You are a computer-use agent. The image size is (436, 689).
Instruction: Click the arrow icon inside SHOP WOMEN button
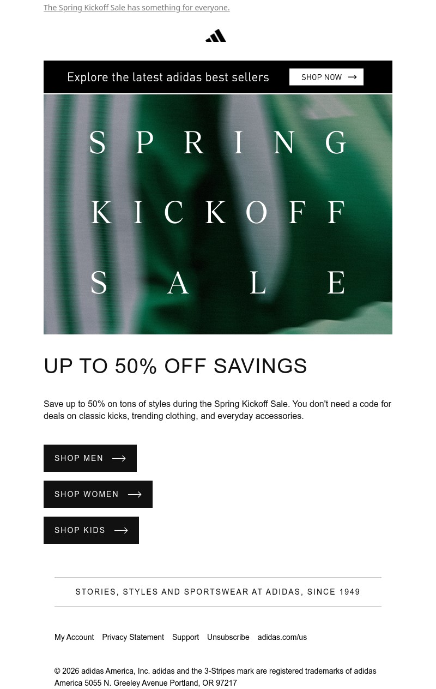click(134, 494)
